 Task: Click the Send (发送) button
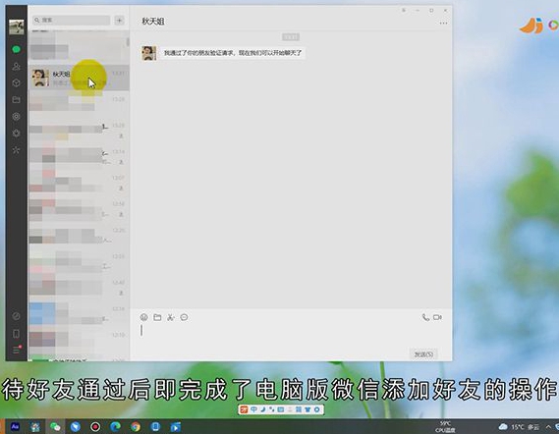point(423,354)
